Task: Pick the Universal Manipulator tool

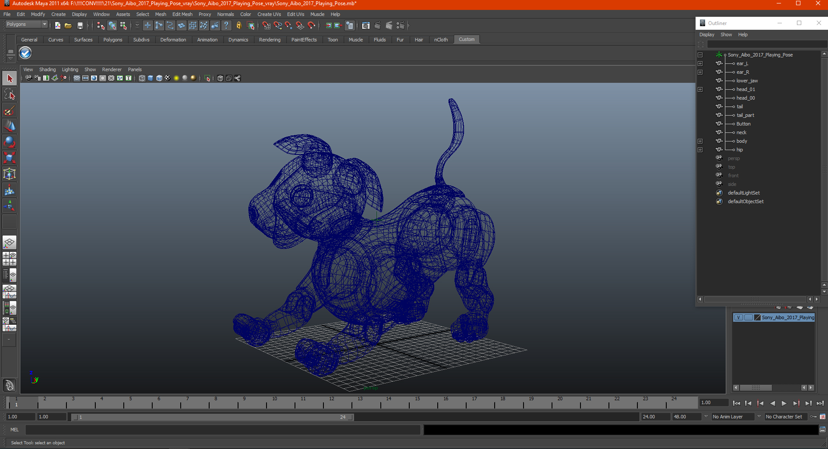Action: [9, 174]
